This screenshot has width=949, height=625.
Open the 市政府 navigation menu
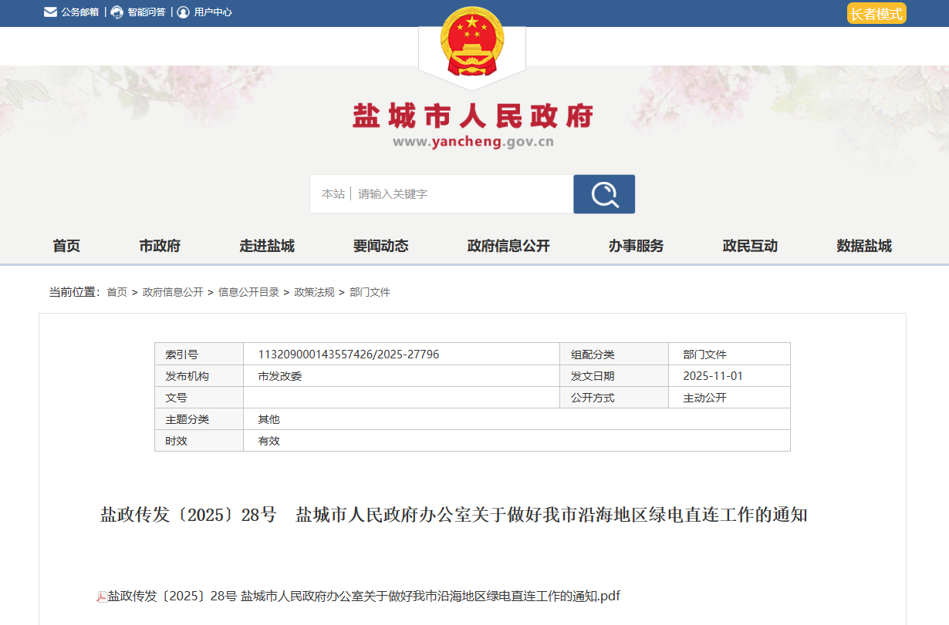click(160, 246)
